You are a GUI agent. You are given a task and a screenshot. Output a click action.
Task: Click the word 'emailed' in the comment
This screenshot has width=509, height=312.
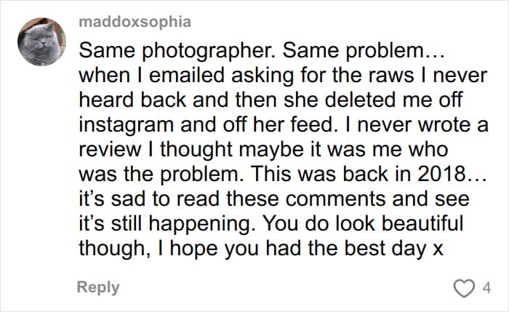pos(187,76)
